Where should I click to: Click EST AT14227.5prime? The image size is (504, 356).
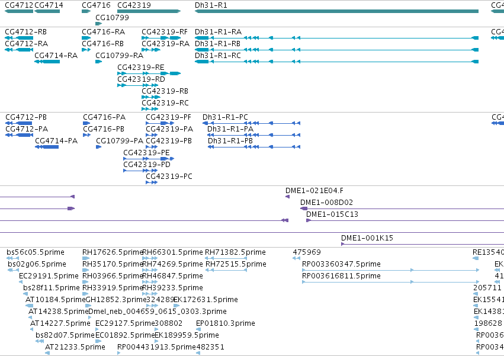(60, 323)
